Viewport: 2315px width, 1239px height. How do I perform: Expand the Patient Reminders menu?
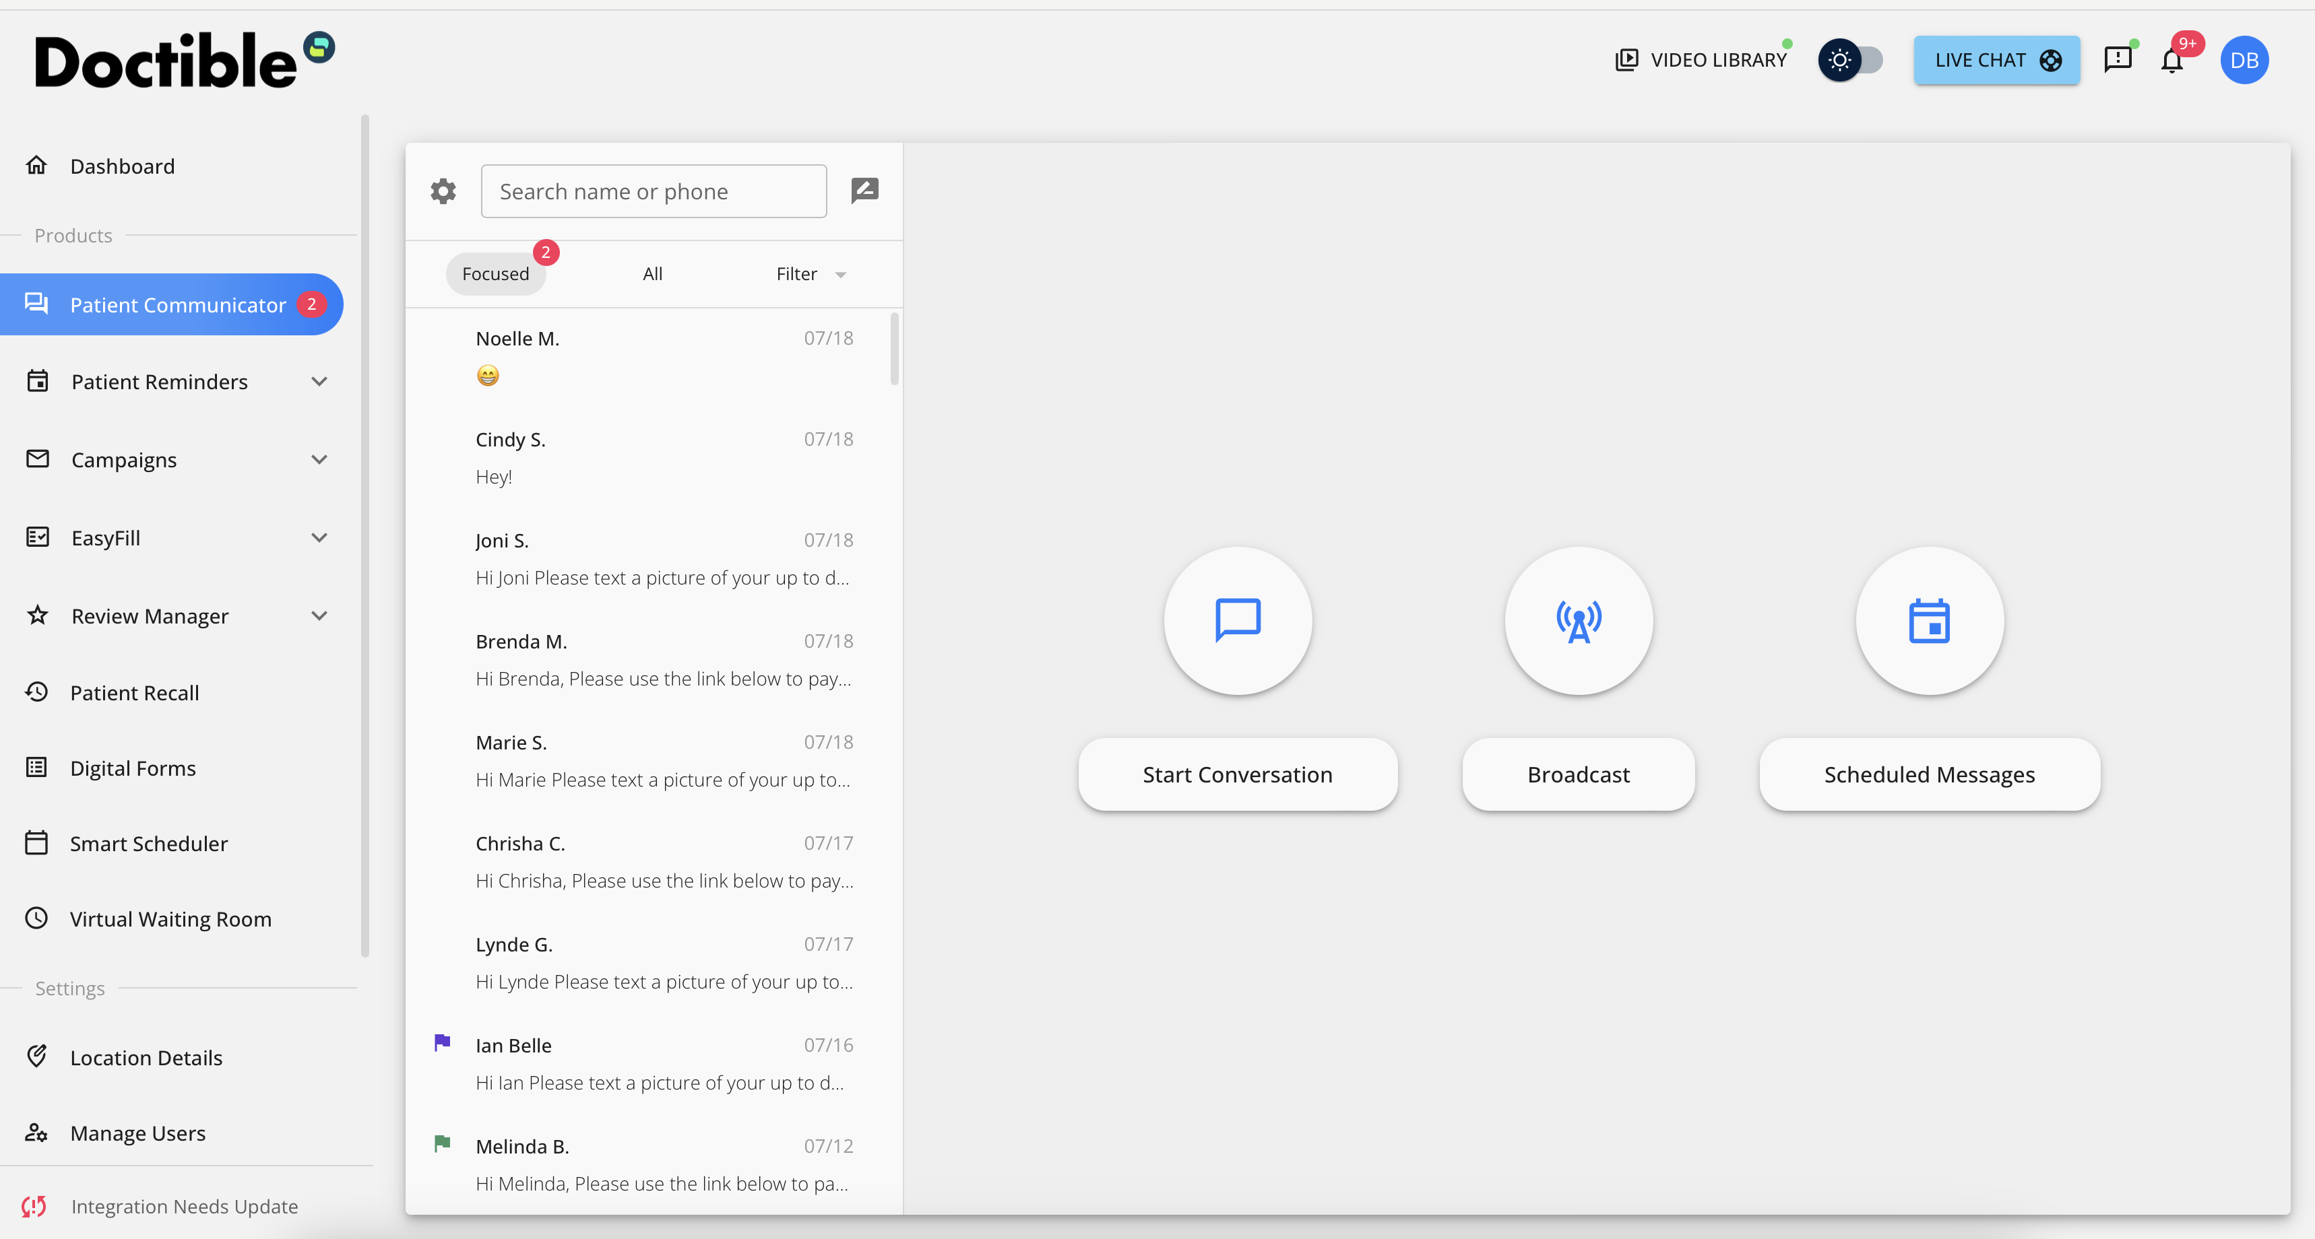point(319,382)
